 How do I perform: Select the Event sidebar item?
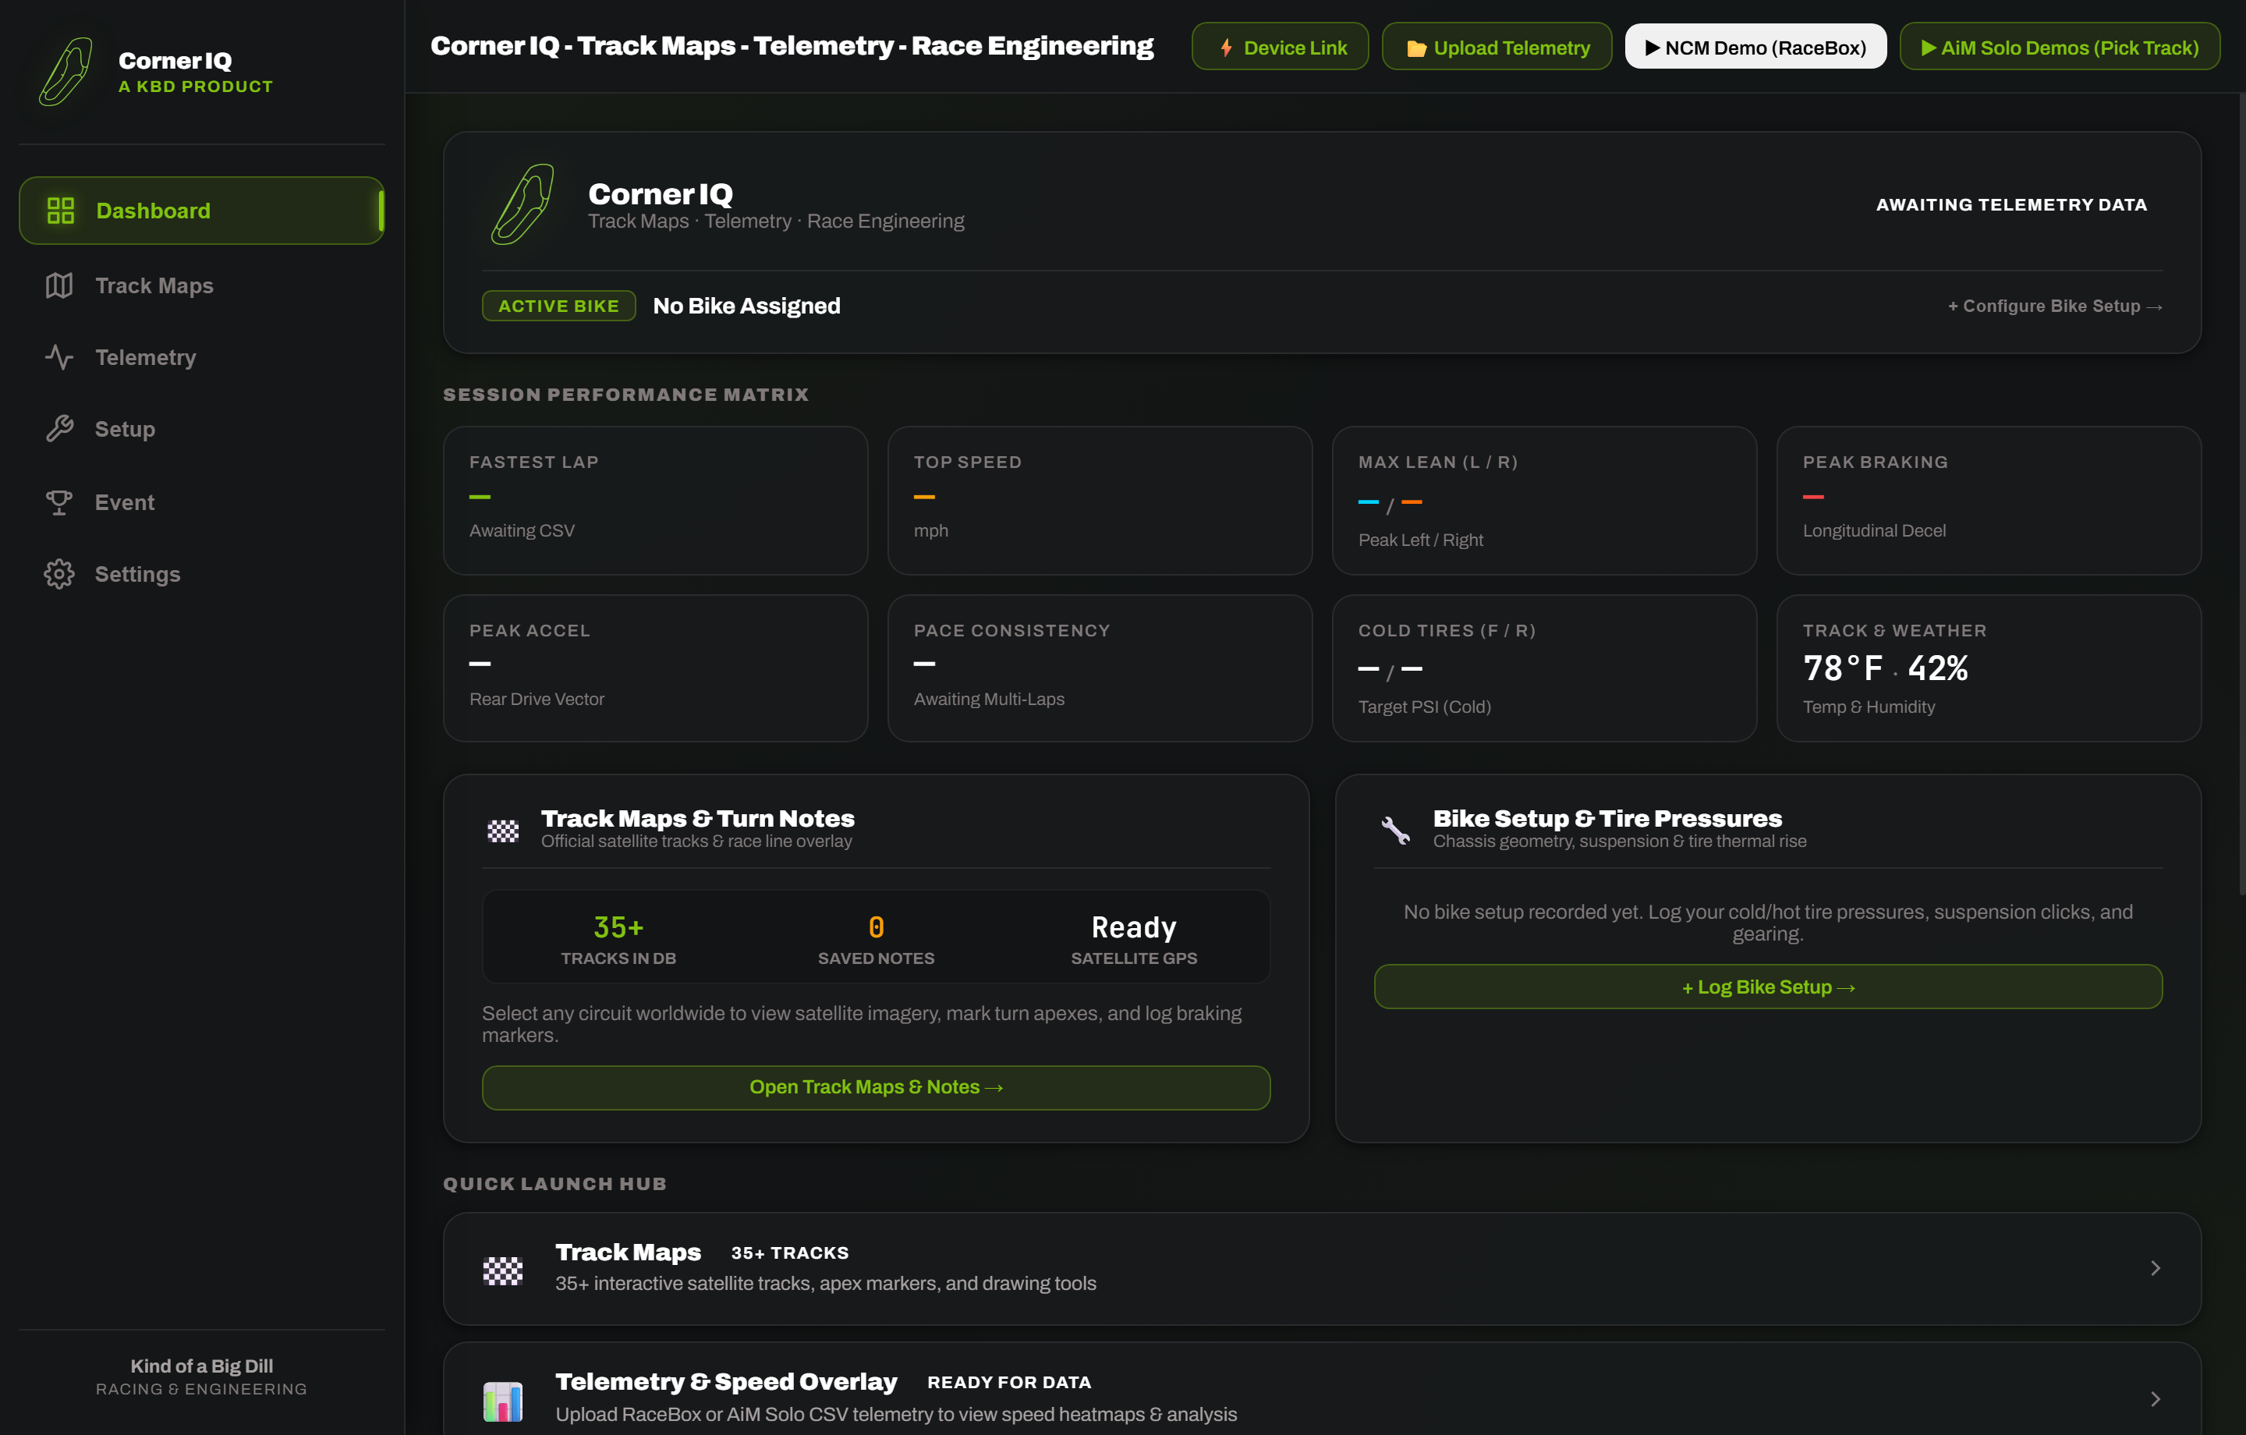[201, 502]
